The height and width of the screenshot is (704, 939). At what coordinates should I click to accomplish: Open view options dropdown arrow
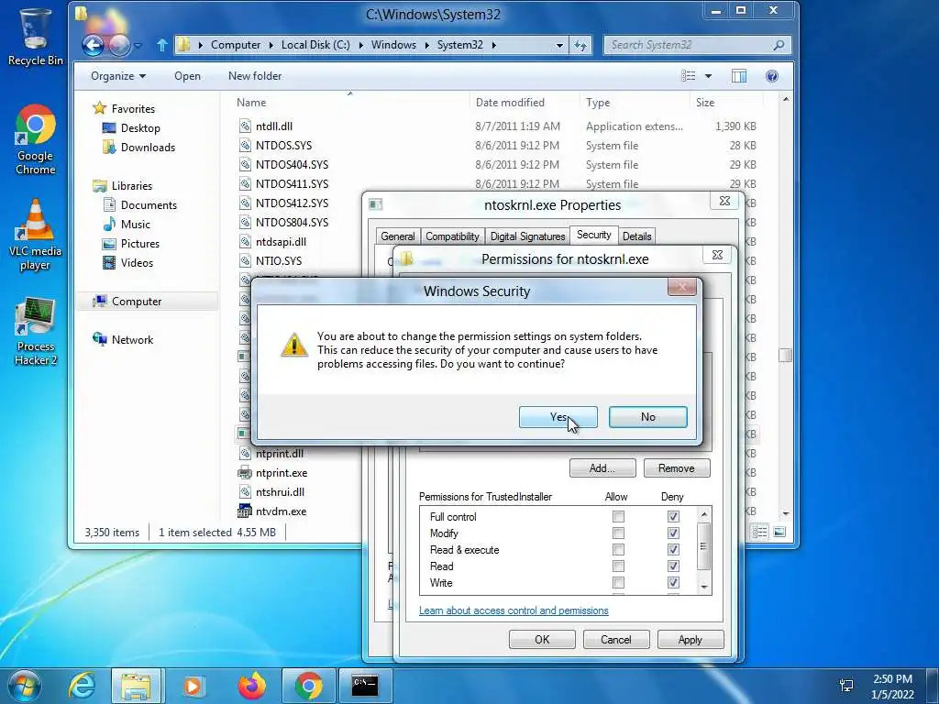click(709, 76)
